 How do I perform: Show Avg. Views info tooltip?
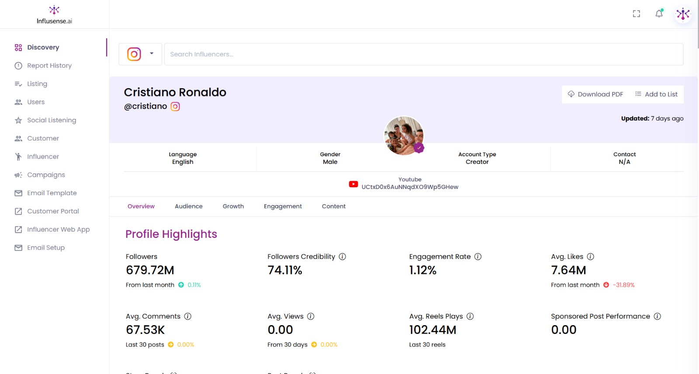click(x=311, y=316)
